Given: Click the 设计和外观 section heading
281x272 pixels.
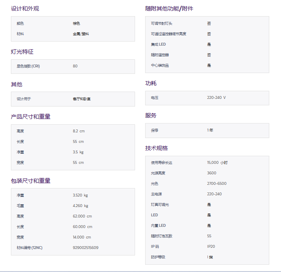Looking at the screenshot, I should [x=25, y=8].
